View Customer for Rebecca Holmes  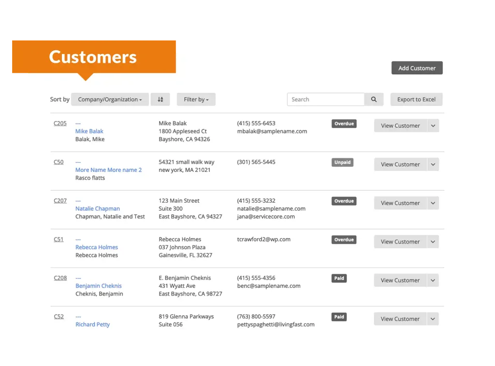(400, 241)
